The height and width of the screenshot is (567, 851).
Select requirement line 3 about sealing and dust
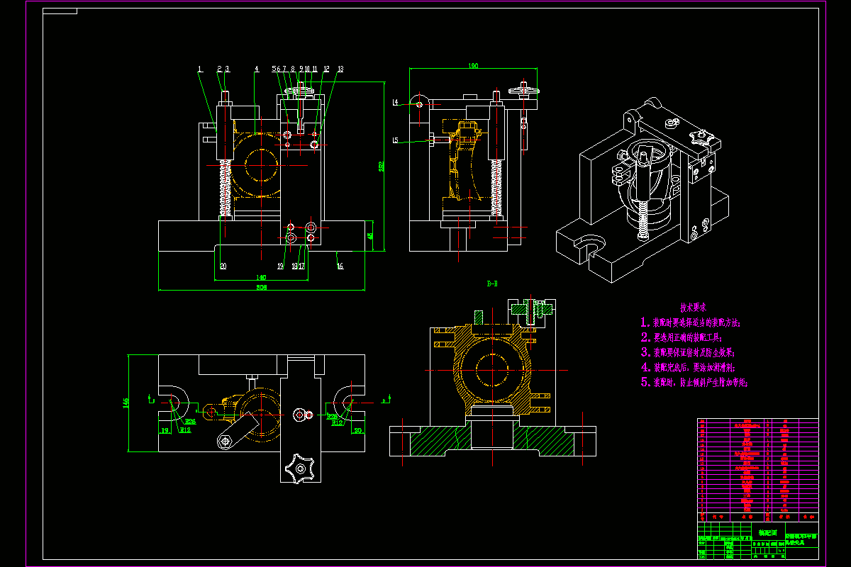pyautogui.click(x=688, y=352)
